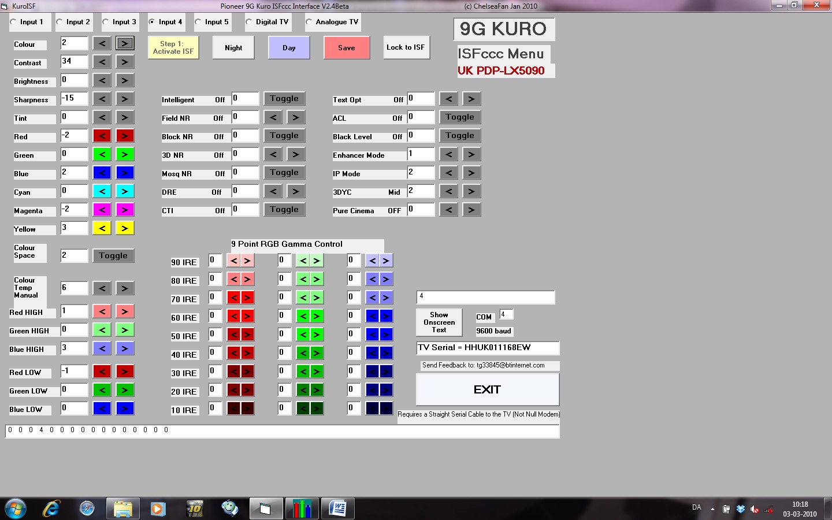Increase Cyan with cyan right arrow
Image resolution: width=832 pixels, height=520 pixels.
tap(125, 191)
